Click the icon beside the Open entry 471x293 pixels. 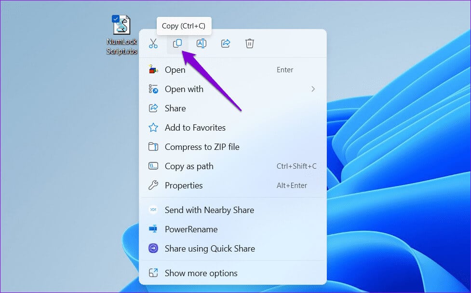(153, 70)
